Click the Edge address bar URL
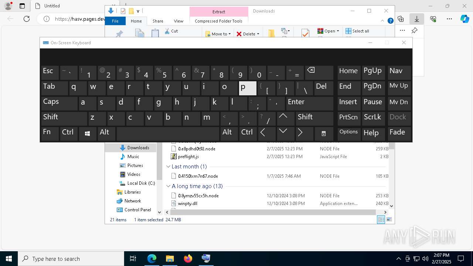The width and height of the screenshot is (473, 266). point(80,19)
